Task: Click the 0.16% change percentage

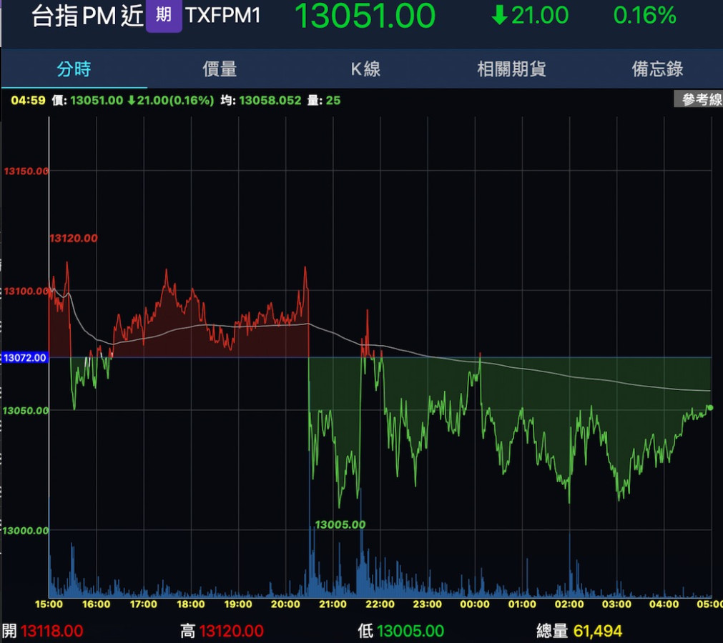Action: (644, 16)
